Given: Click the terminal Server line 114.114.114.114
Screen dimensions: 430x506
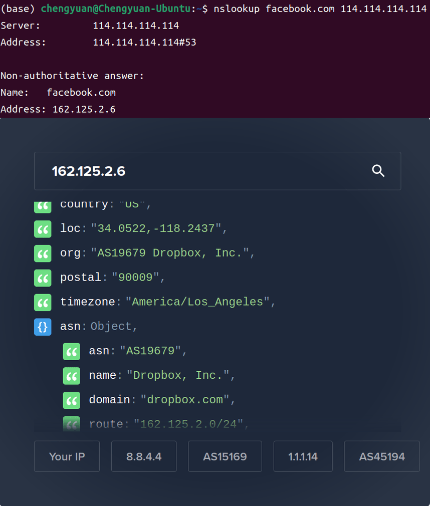Looking at the screenshot, I should pos(136,26).
